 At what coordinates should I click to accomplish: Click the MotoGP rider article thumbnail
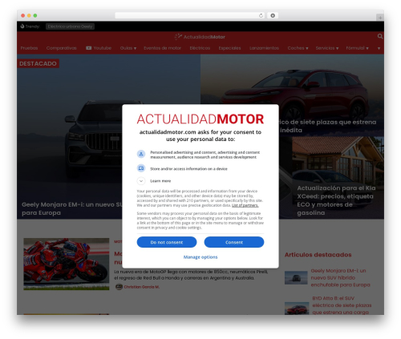click(x=67, y=264)
